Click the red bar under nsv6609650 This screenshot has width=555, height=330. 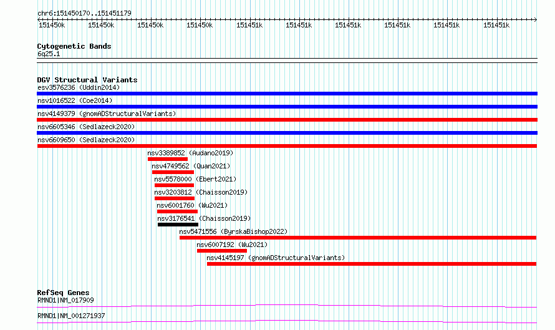pos(287,146)
